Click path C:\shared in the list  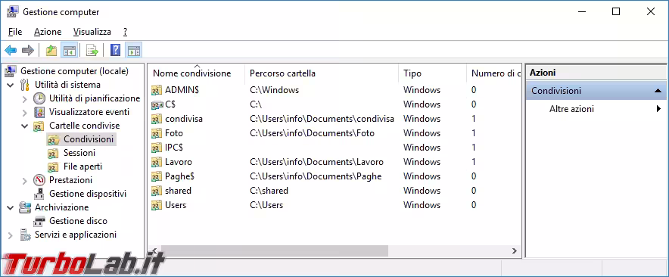(269, 191)
